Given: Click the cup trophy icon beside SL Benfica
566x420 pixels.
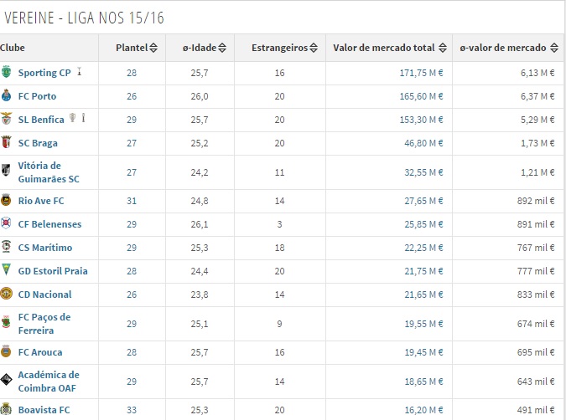Looking at the screenshot, I should [x=73, y=117].
